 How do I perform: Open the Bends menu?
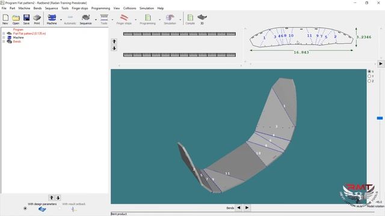(37, 8)
